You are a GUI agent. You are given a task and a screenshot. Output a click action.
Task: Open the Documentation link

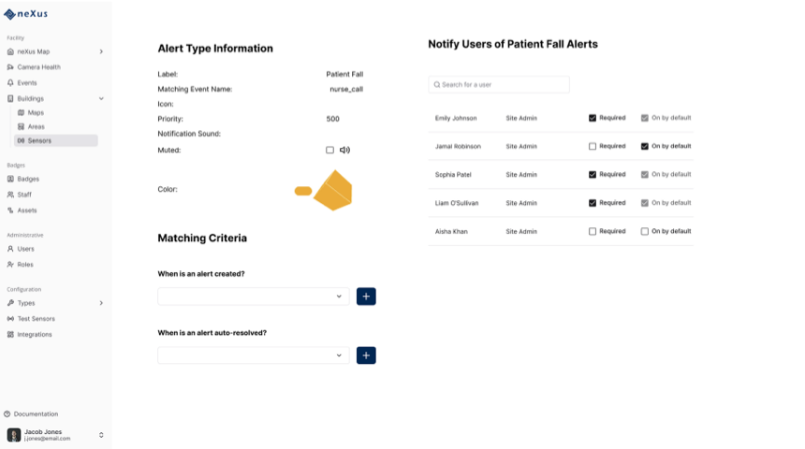[x=36, y=414]
